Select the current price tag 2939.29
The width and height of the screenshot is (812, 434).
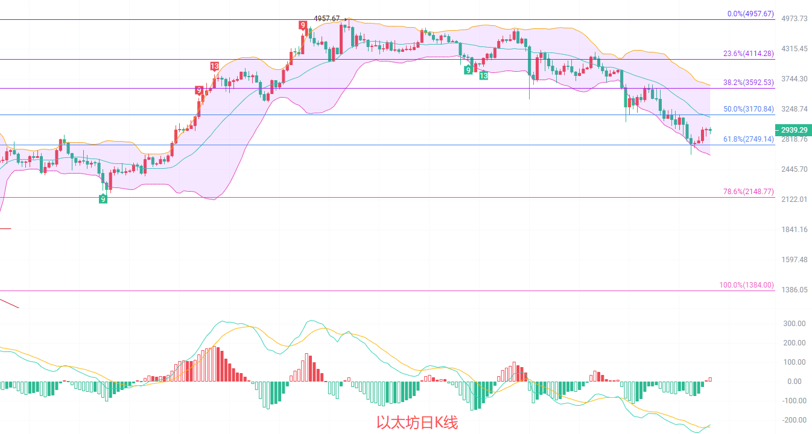(793, 130)
